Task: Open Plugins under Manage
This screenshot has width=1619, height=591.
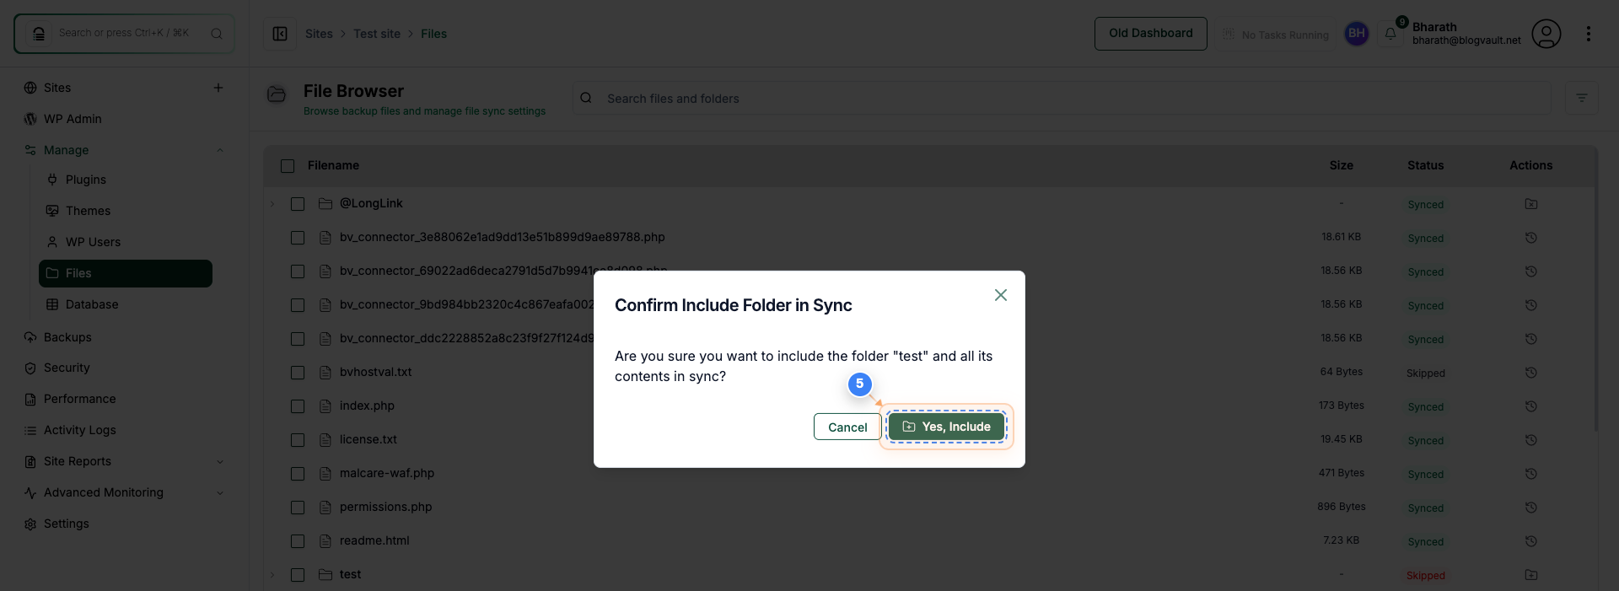Action: (x=86, y=180)
